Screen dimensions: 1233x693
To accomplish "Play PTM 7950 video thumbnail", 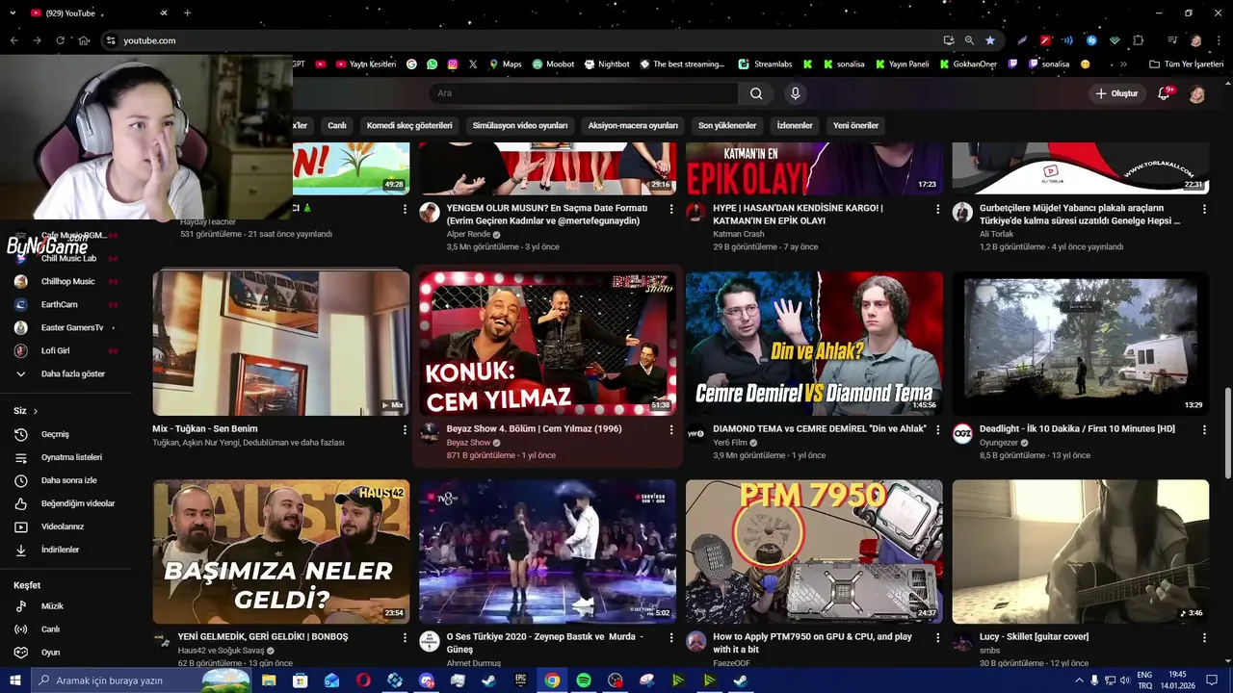I will [x=814, y=552].
